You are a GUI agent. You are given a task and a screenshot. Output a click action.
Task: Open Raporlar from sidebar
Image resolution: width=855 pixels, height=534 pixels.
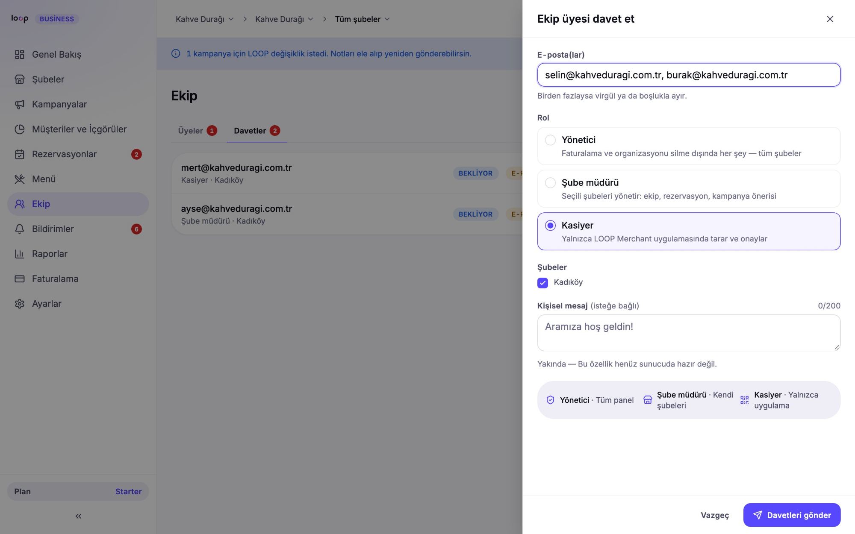coord(78,254)
